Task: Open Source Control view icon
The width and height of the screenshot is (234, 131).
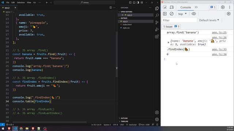Action: point(157,23)
